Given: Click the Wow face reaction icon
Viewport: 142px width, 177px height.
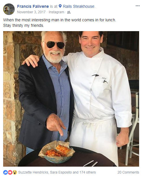Looking at the screenshot, I should pos(15,172).
